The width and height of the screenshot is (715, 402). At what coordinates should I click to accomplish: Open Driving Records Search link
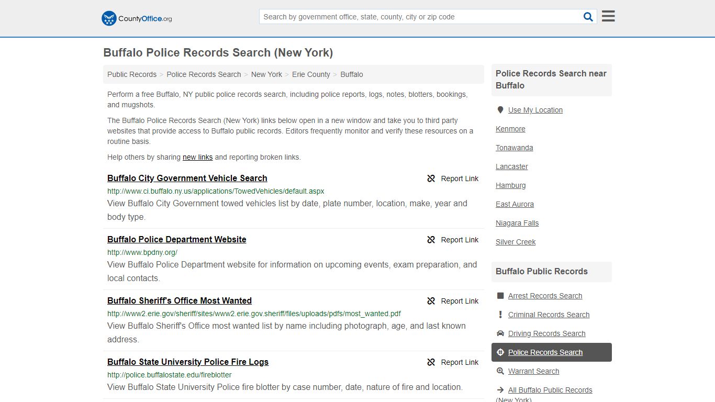[547, 333]
